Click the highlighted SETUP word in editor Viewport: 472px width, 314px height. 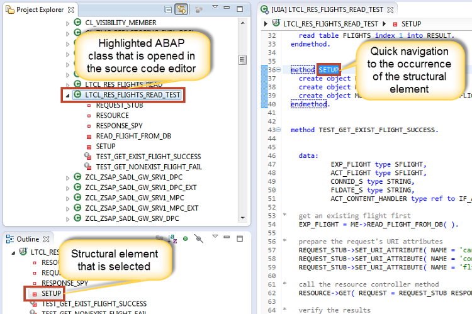pos(329,70)
